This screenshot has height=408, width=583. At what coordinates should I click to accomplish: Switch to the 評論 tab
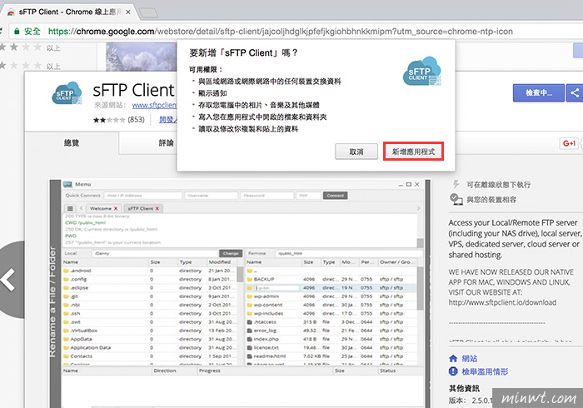click(x=166, y=143)
